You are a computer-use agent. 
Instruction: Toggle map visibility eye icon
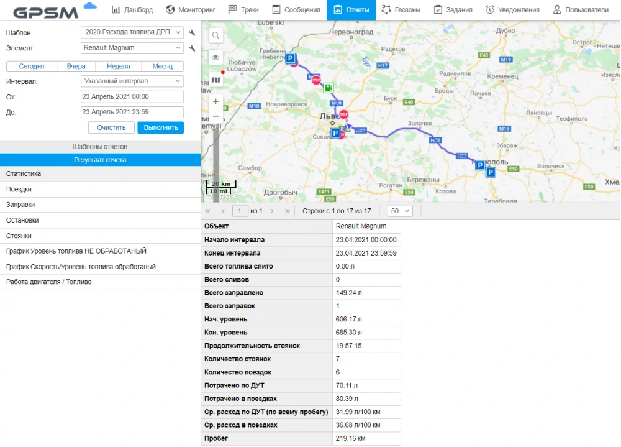pyautogui.click(x=215, y=58)
